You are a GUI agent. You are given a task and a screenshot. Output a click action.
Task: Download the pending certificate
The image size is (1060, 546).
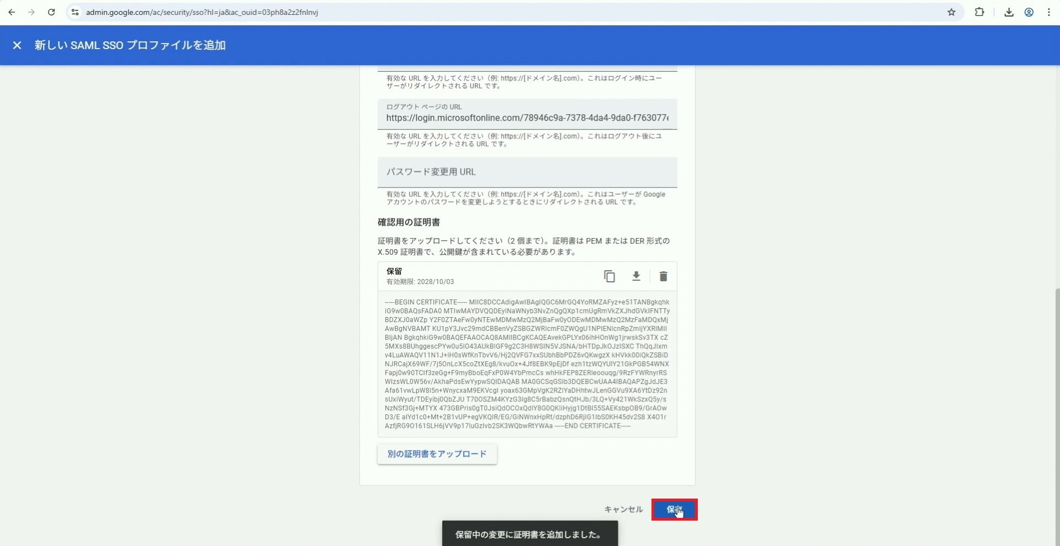[636, 276]
